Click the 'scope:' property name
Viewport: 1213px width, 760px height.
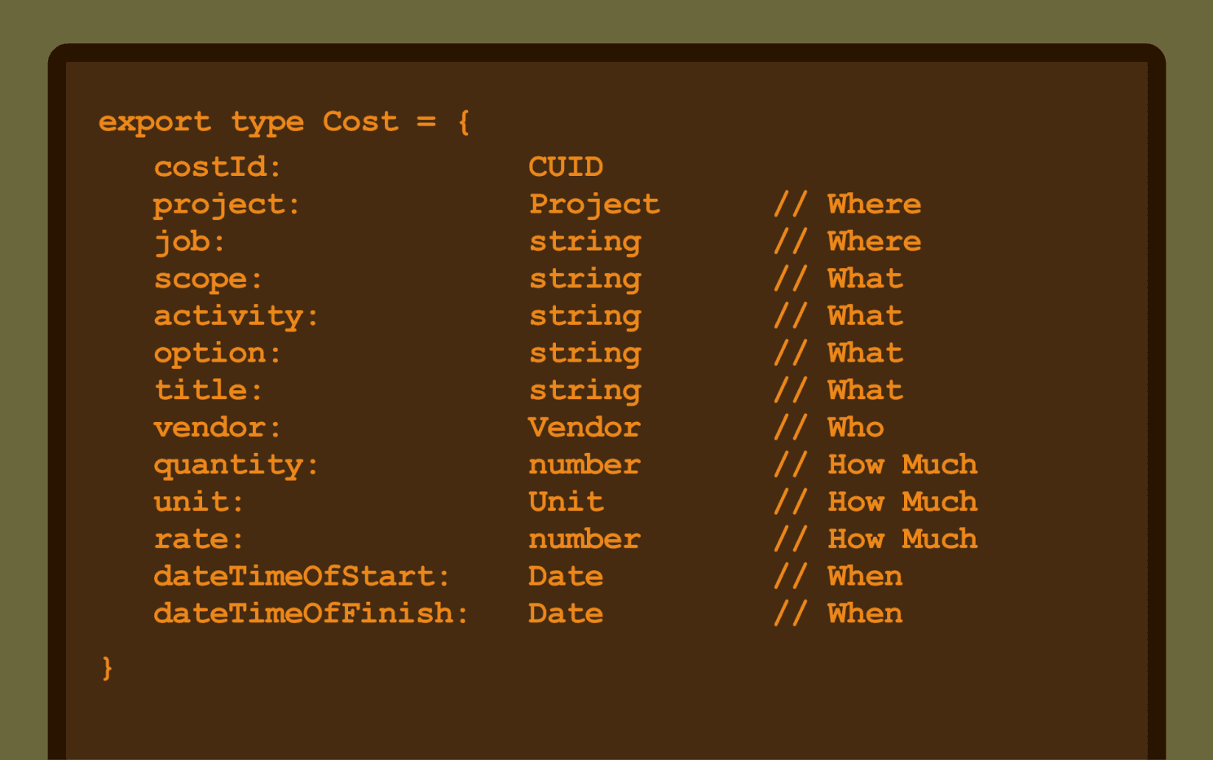pyautogui.click(x=208, y=279)
